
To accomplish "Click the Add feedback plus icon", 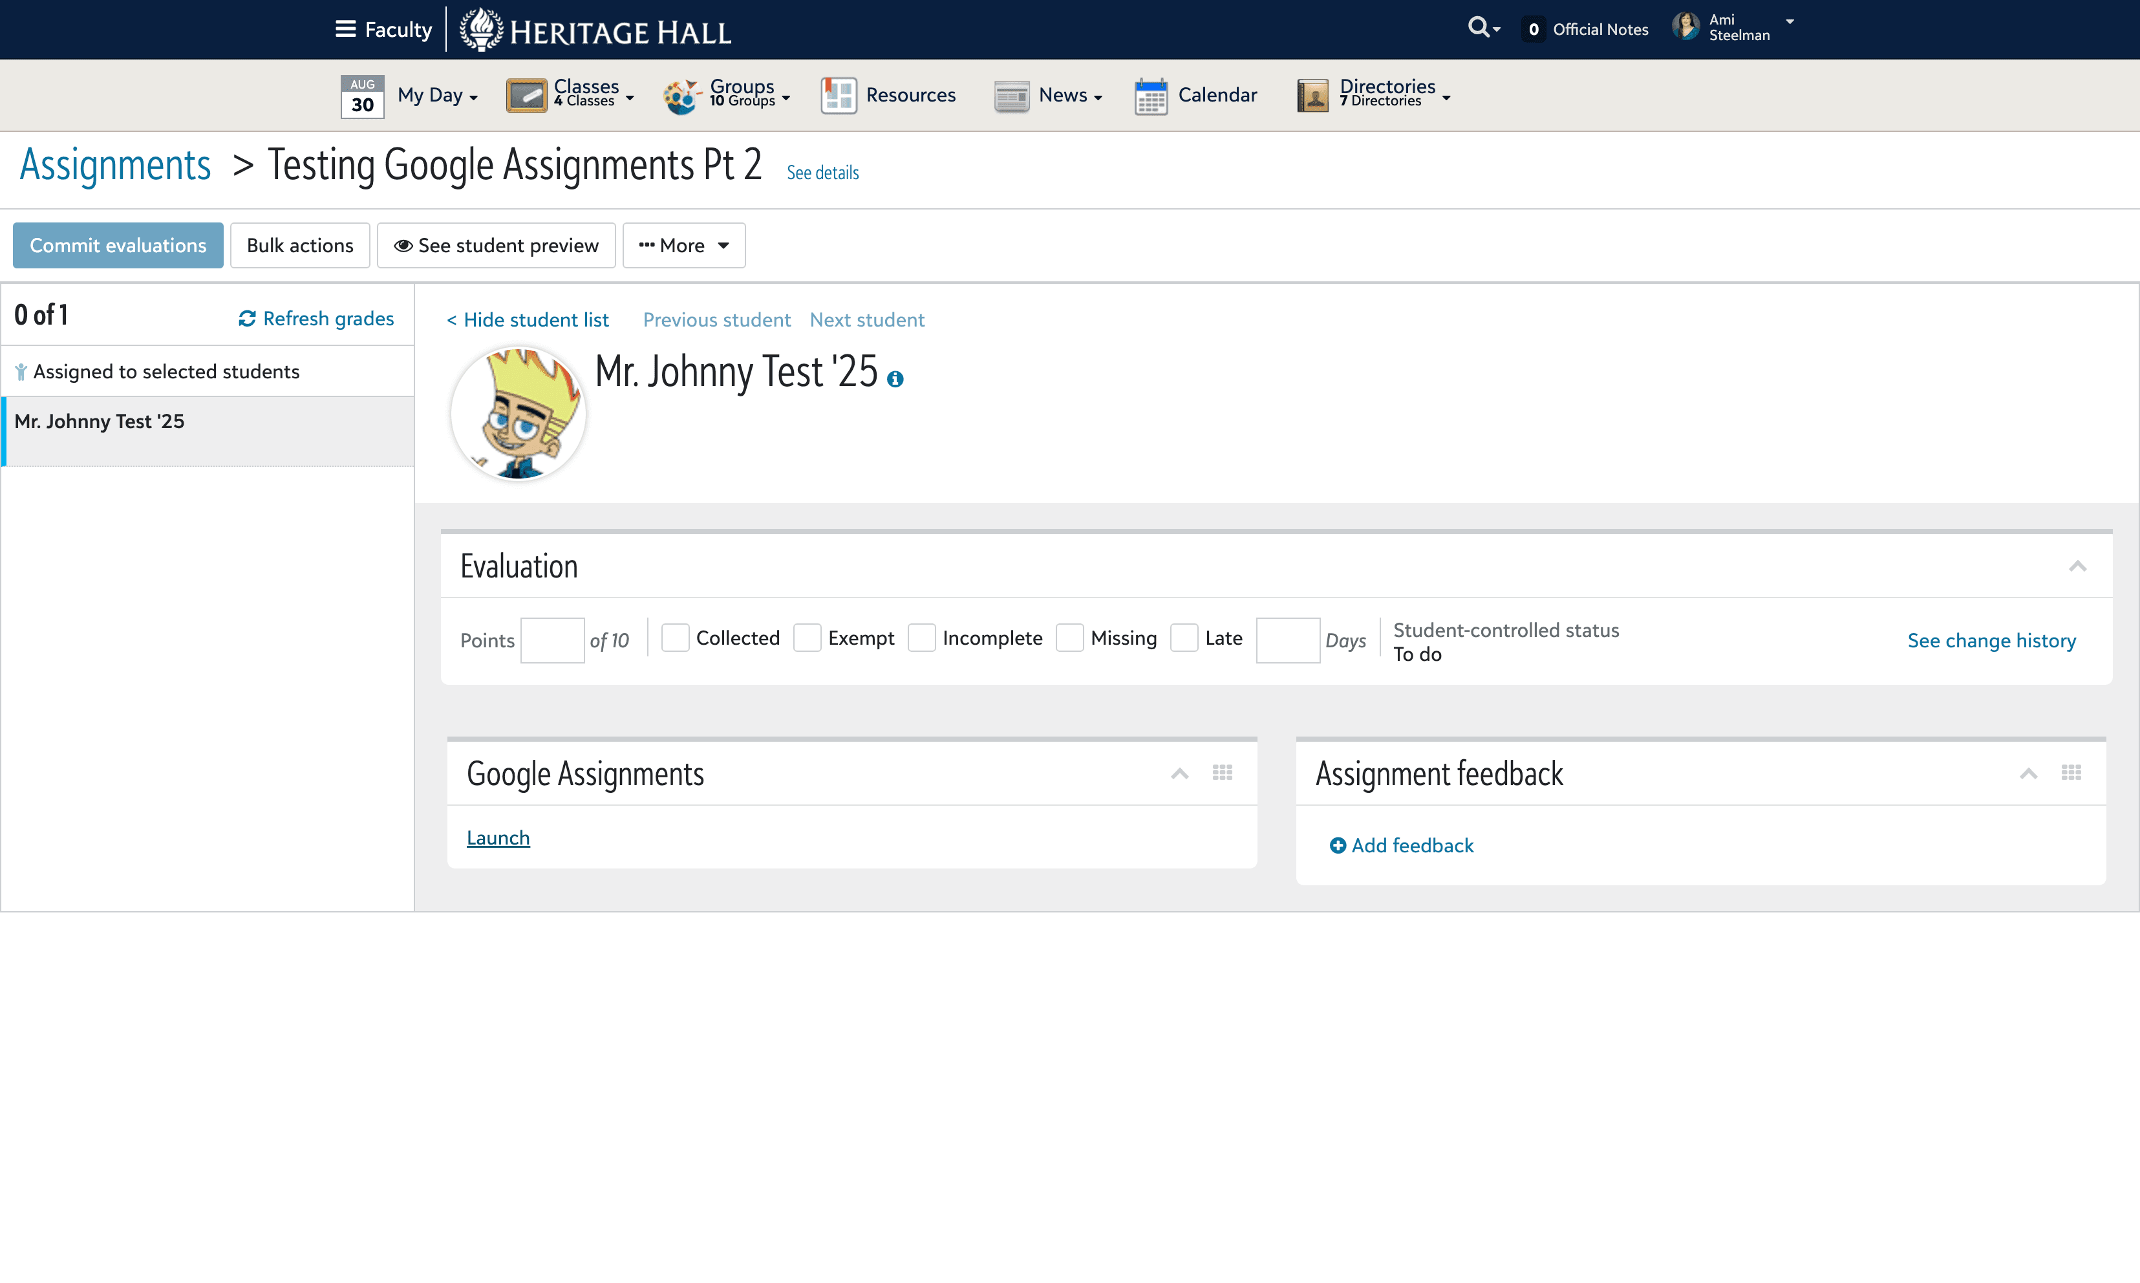I will tap(1337, 846).
